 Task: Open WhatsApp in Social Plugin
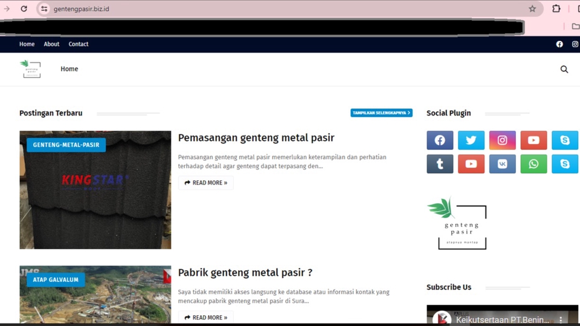[533, 164]
